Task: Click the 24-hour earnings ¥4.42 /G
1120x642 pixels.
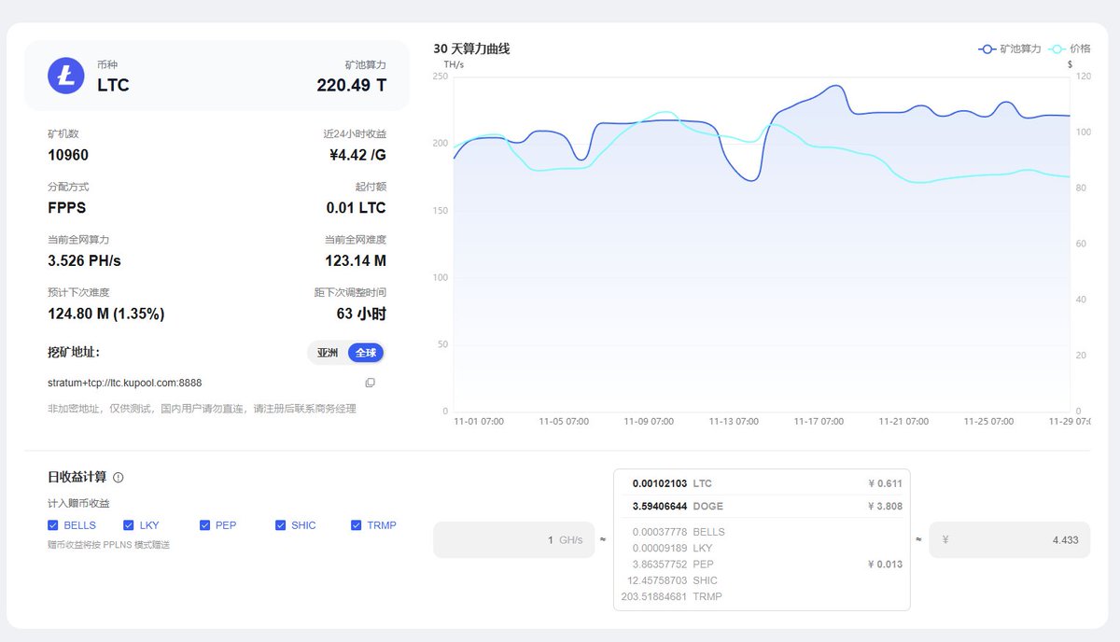Action: 358,155
